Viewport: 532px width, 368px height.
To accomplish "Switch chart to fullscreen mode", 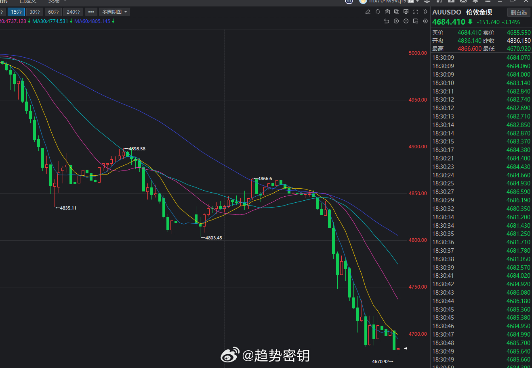I will tap(416, 12).
